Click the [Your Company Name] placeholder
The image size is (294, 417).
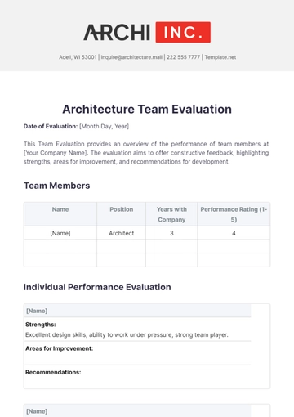(56, 153)
